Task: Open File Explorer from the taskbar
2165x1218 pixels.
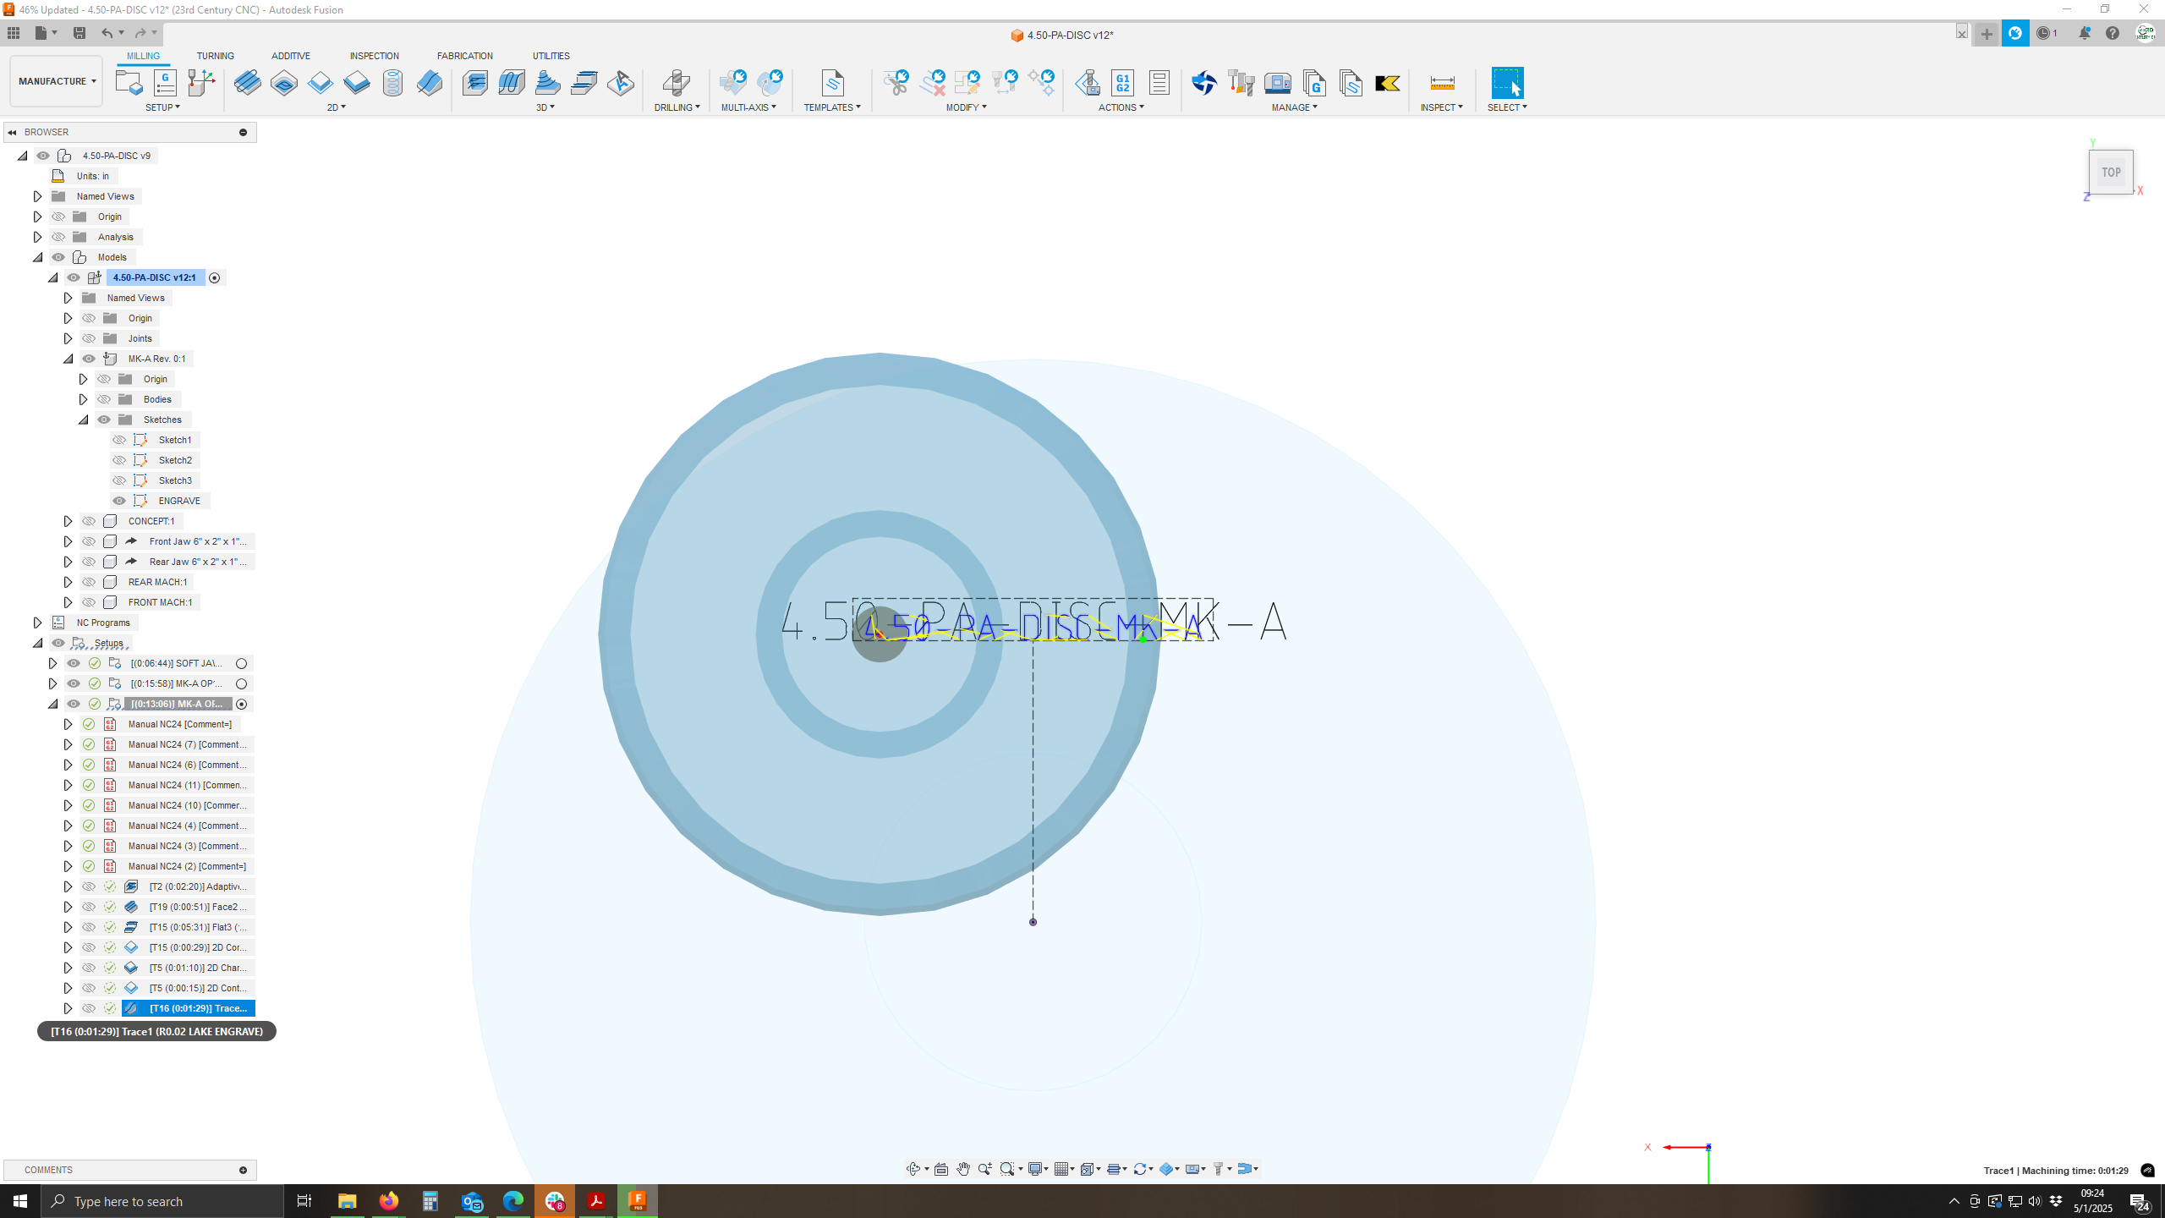Action: point(347,1201)
